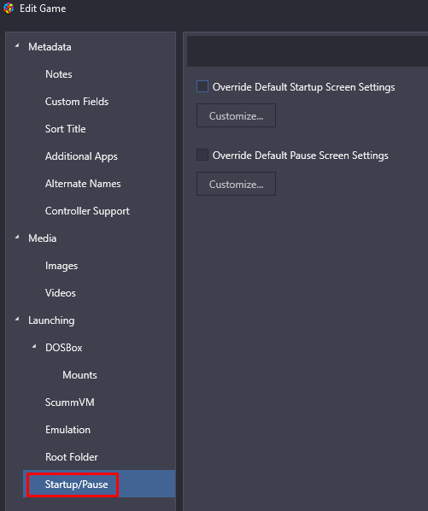
Task: Enable Override Default Startup Screen Settings checkbox
Action: 202,86
